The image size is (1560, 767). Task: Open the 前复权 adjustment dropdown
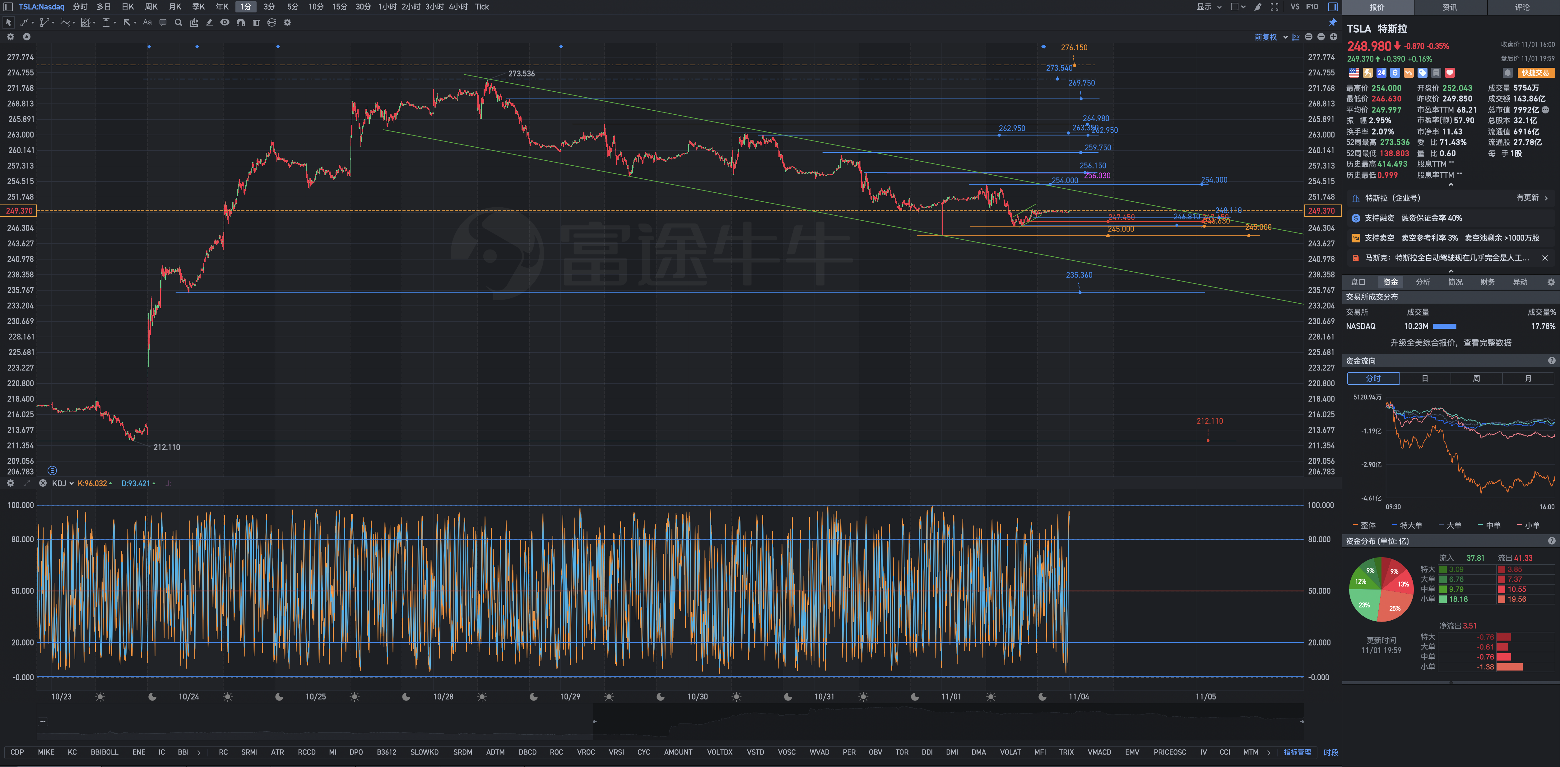coord(1271,37)
